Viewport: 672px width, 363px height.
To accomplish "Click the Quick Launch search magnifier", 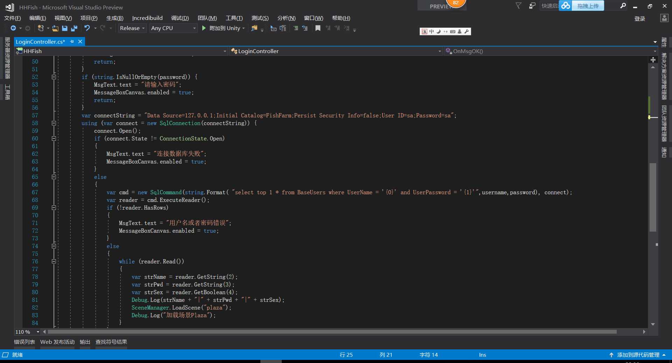I will [x=623, y=6].
